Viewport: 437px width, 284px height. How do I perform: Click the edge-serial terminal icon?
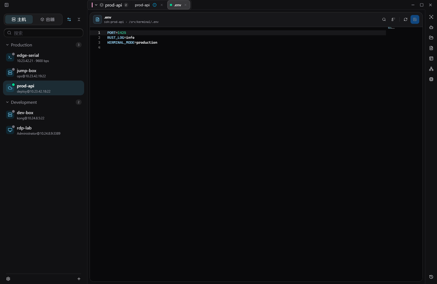pos(10,57)
